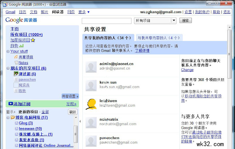The image size is (235, 149).
Task: Click the avatar of the matrix@gmail.com contact
Action: pos(91,123)
